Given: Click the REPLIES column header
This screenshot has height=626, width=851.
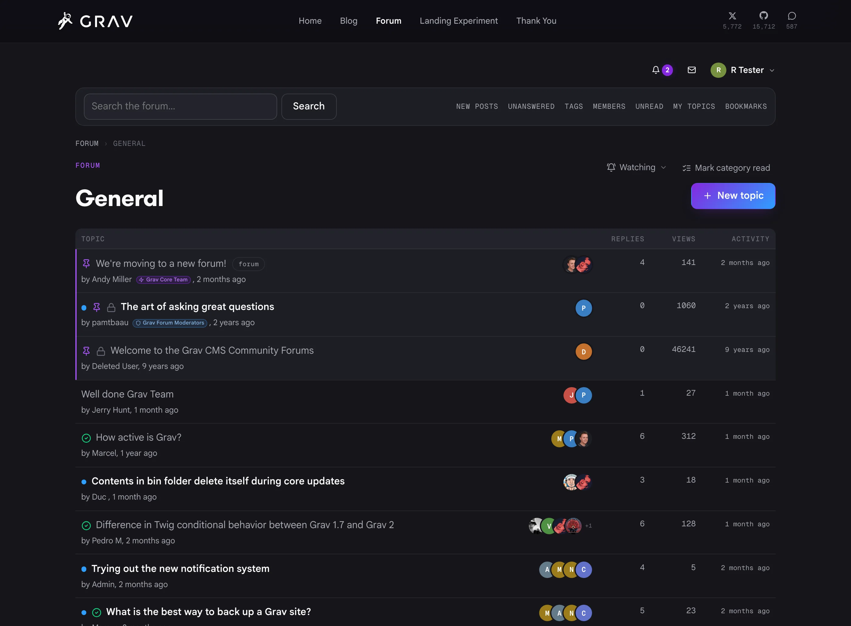Looking at the screenshot, I should coord(627,239).
